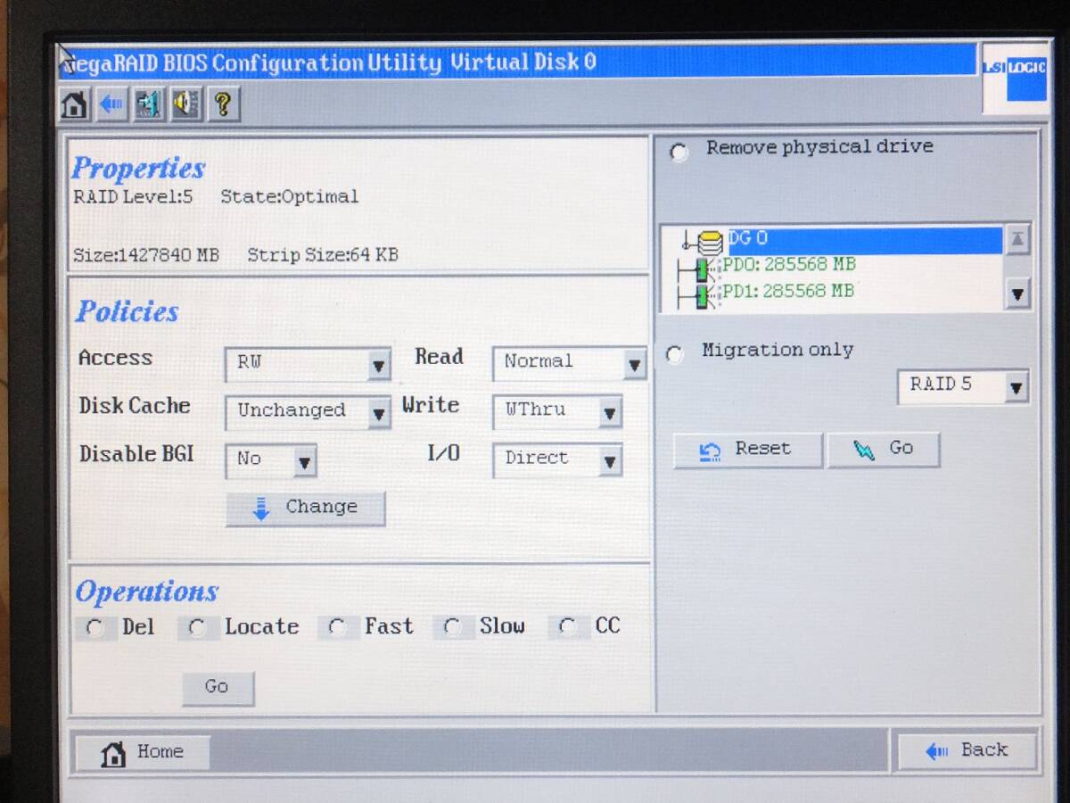Image resolution: width=1070 pixels, height=803 pixels.
Task: Open the Read policy dropdown
Action: tap(569, 362)
